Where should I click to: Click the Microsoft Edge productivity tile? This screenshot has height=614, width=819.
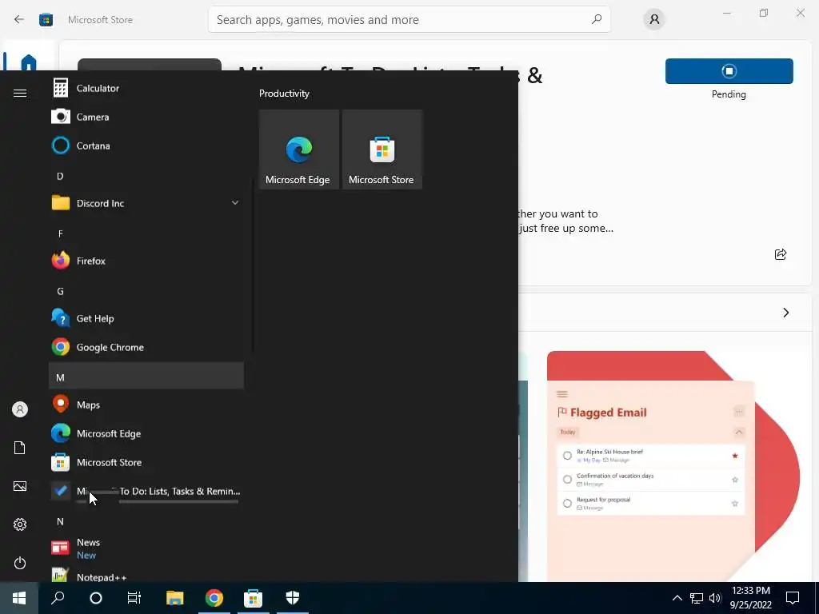pyautogui.click(x=299, y=150)
